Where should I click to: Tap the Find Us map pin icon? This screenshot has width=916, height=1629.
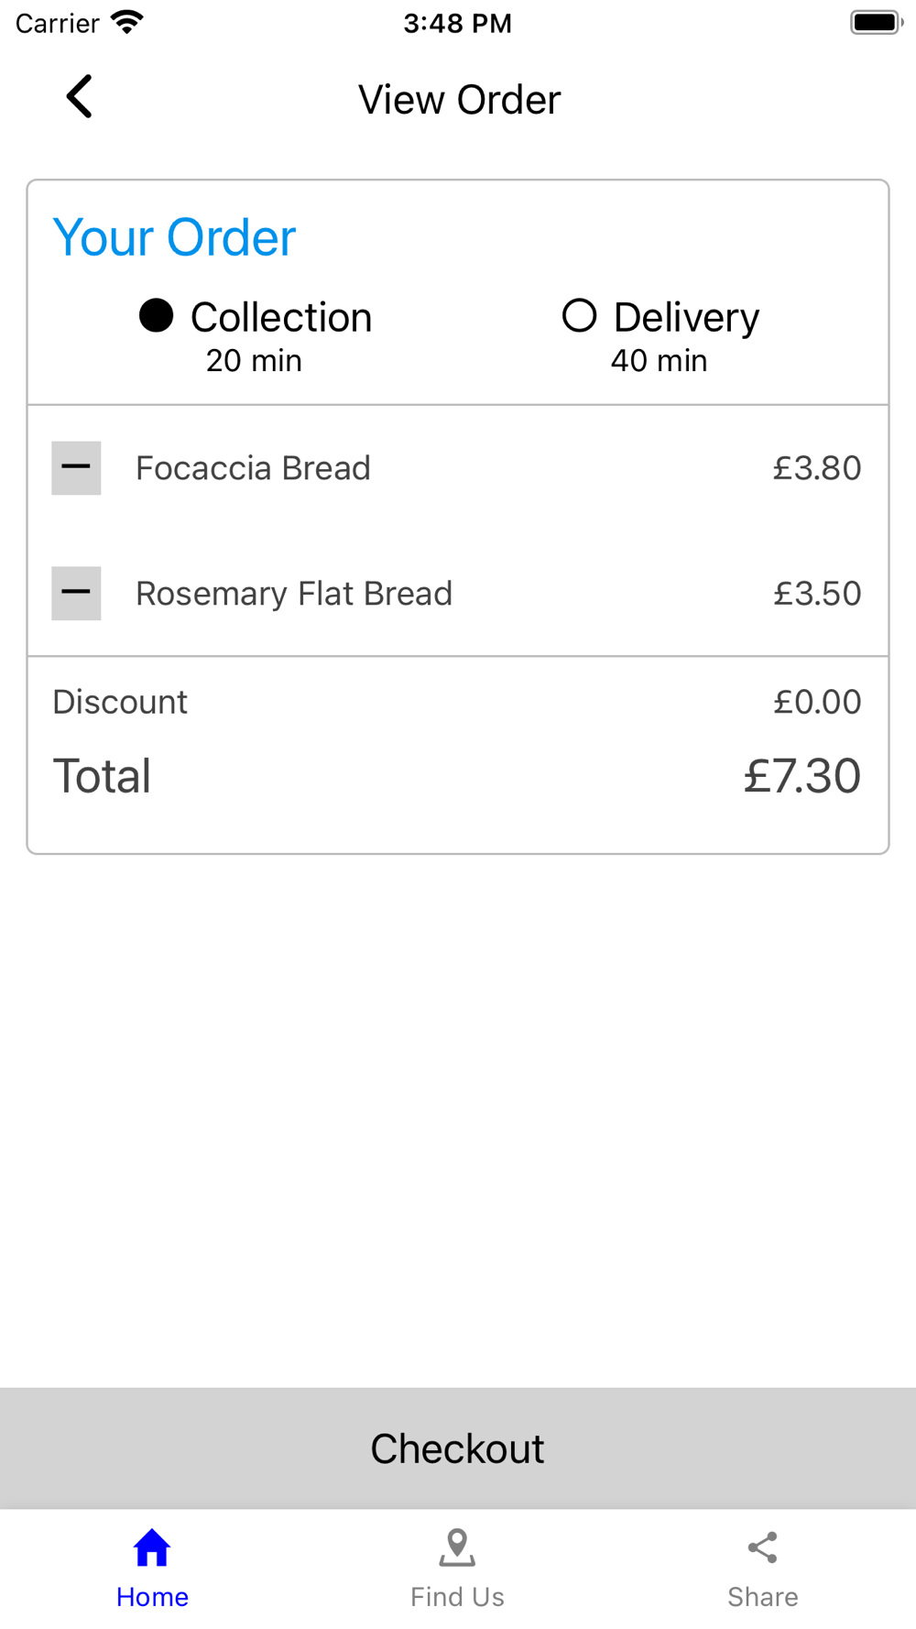(457, 1548)
